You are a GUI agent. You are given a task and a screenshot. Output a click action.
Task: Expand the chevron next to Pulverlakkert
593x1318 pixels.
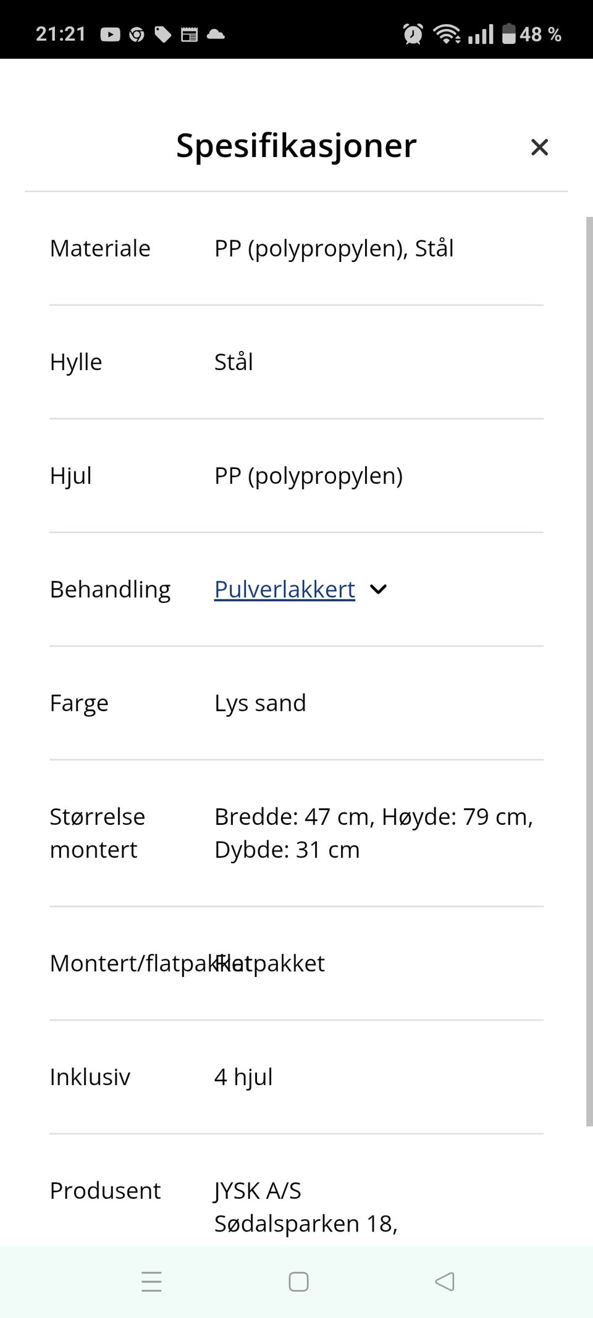pos(378,589)
